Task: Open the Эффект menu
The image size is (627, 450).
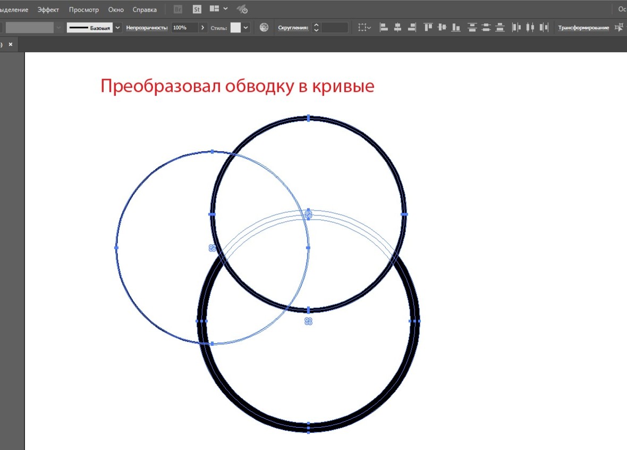Action: click(x=48, y=10)
